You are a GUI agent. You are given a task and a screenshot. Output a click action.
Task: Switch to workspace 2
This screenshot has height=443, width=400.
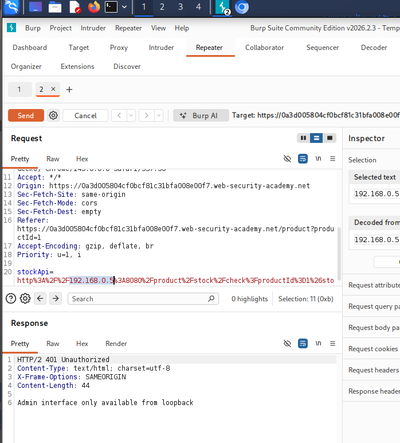[162, 7]
